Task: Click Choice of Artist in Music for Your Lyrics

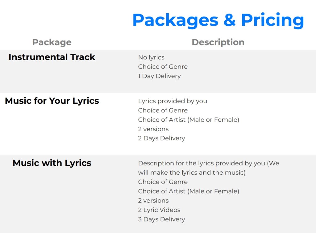Action: click(189, 120)
